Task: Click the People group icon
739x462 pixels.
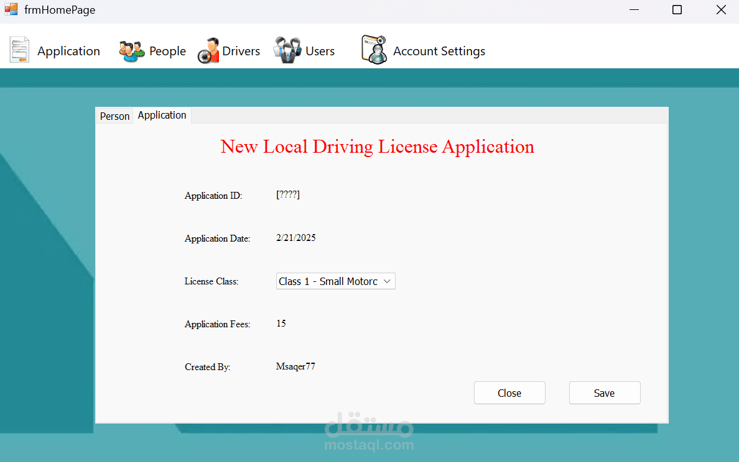Action: pyautogui.click(x=131, y=51)
